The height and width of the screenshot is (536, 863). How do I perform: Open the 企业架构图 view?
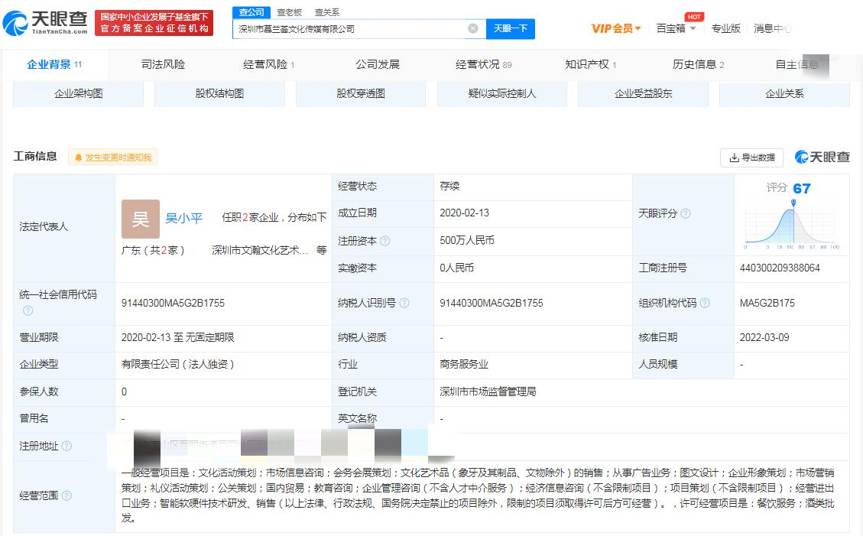(x=78, y=93)
